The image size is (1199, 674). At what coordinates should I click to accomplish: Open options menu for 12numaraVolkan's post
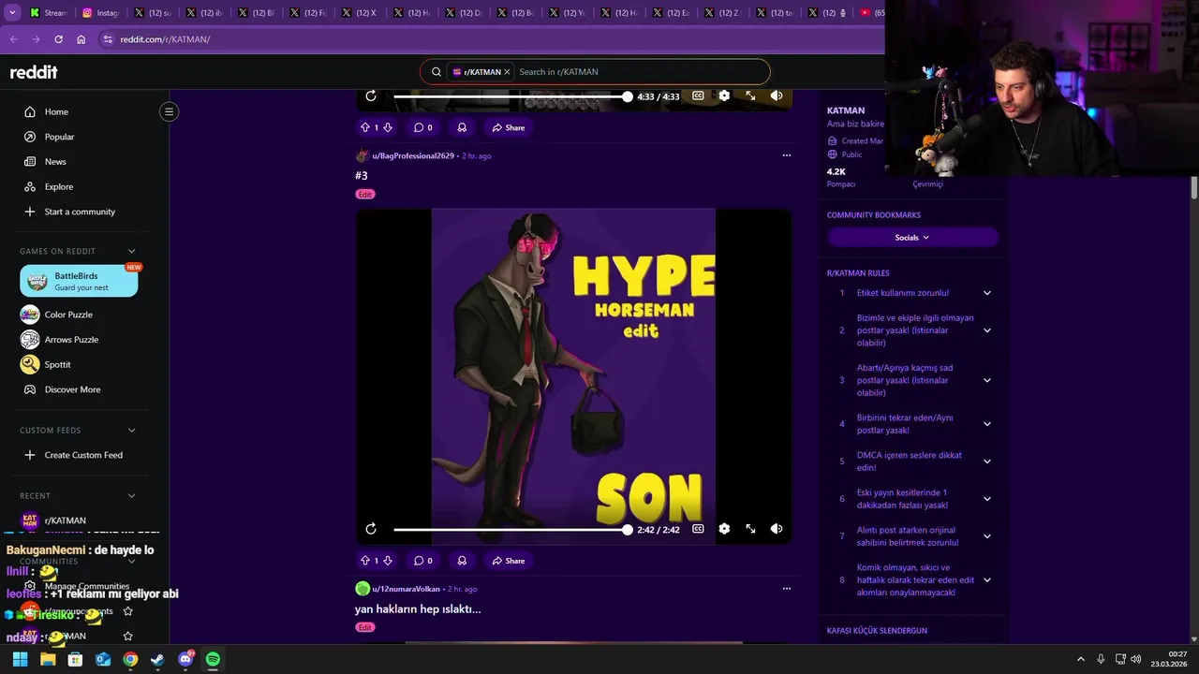(x=786, y=589)
